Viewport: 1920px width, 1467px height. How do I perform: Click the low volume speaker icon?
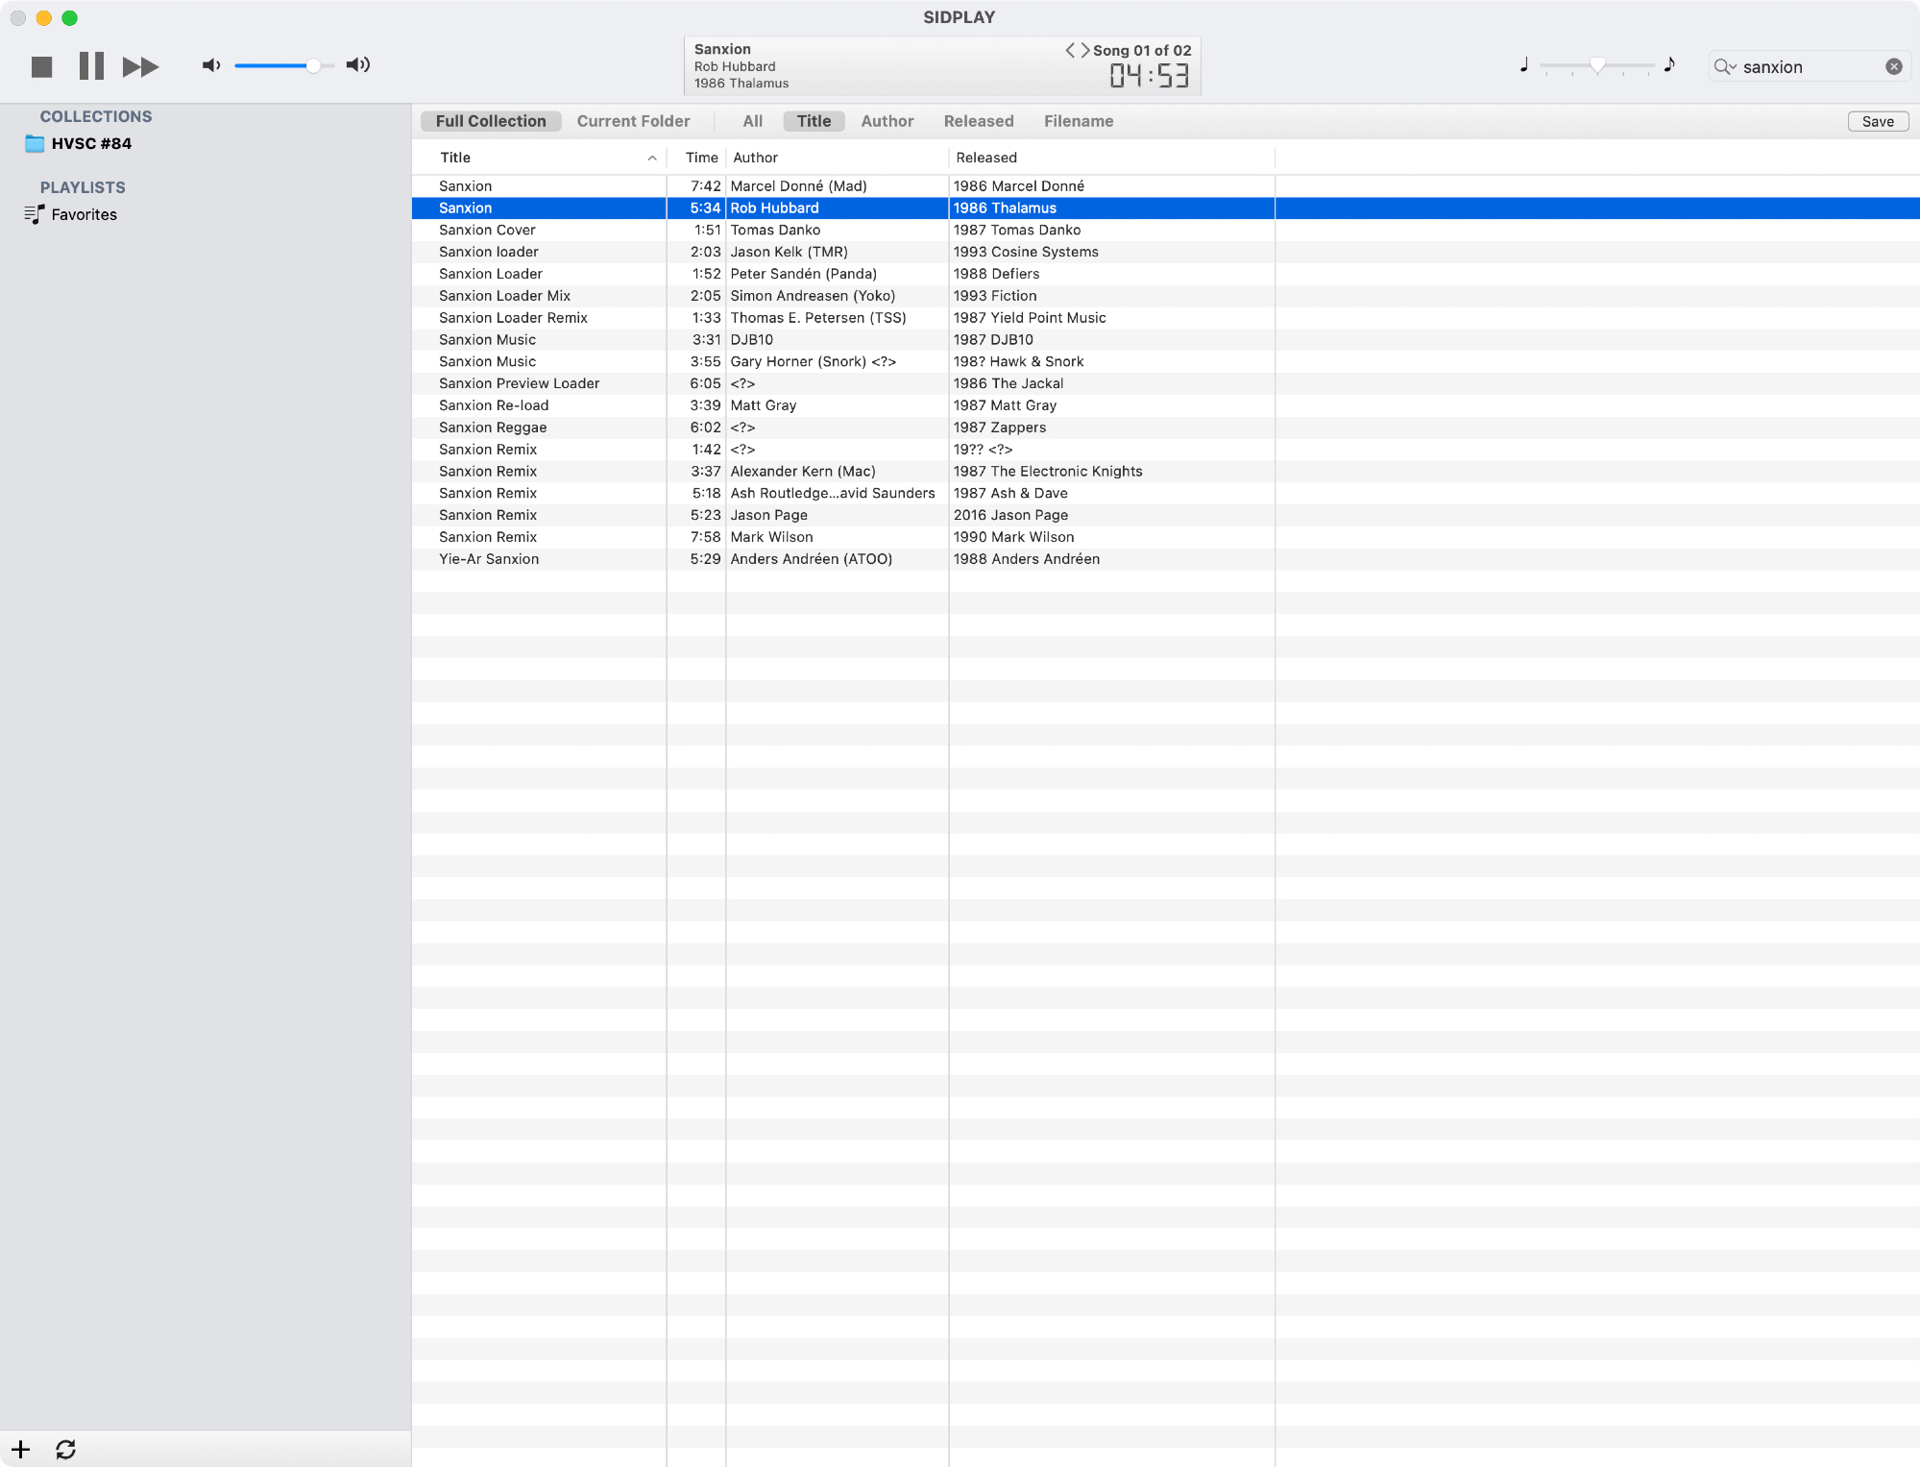(210, 65)
